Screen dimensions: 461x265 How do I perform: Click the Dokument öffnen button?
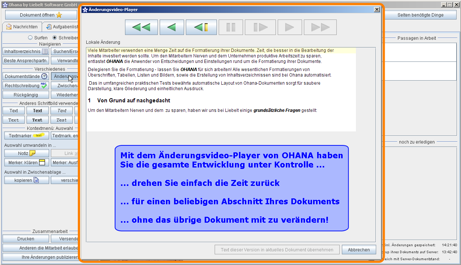(41, 14)
